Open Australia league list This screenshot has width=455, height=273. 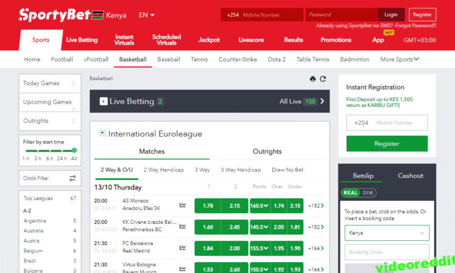click(50, 231)
